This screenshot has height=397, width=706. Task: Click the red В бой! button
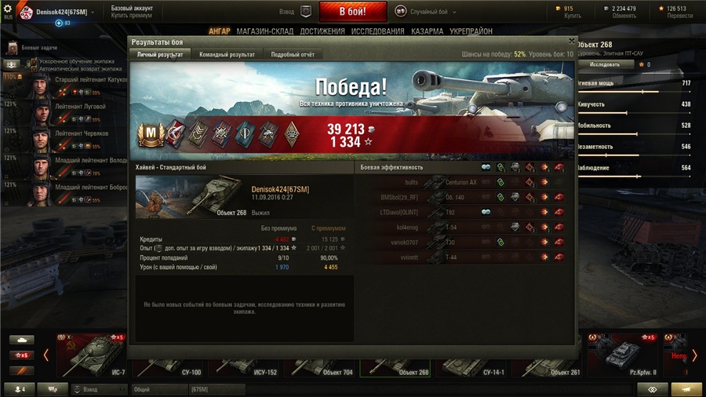pyautogui.click(x=352, y=12)
